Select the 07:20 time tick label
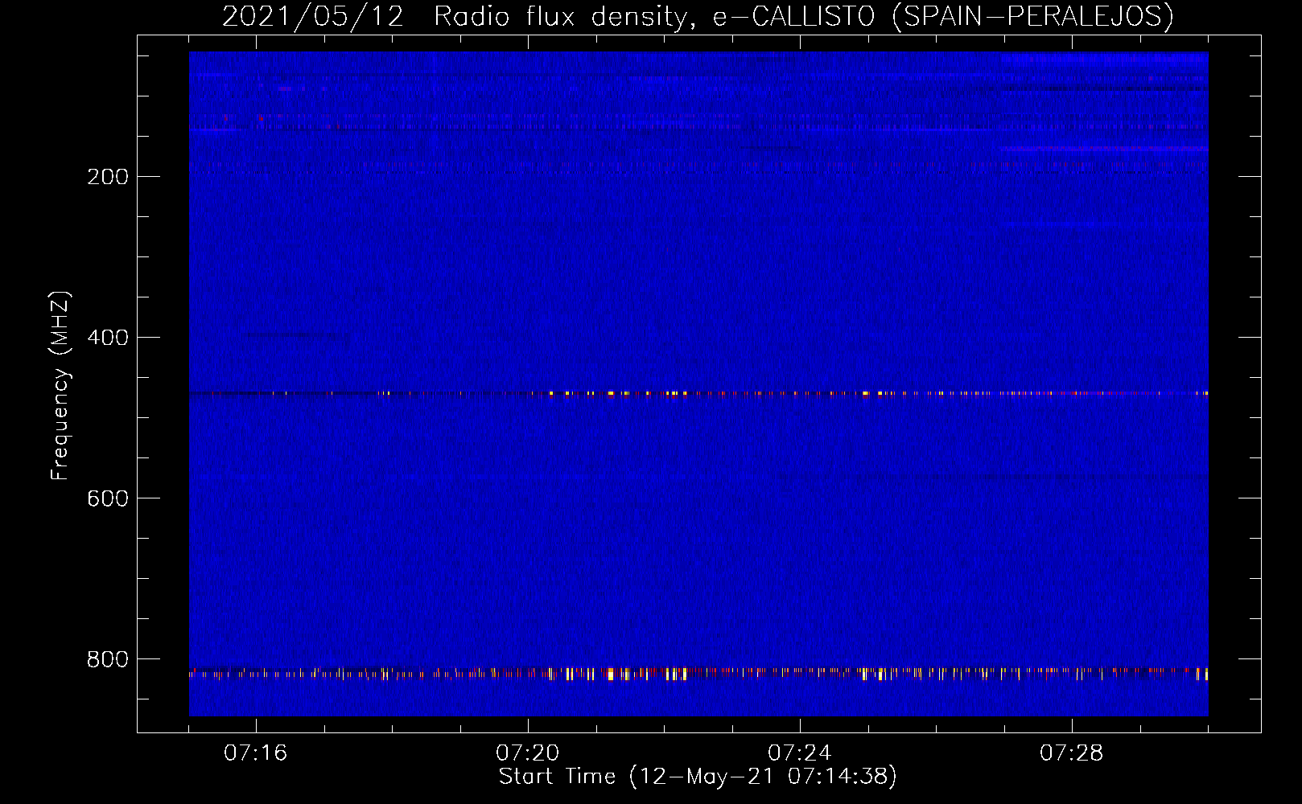 point(528,753)
